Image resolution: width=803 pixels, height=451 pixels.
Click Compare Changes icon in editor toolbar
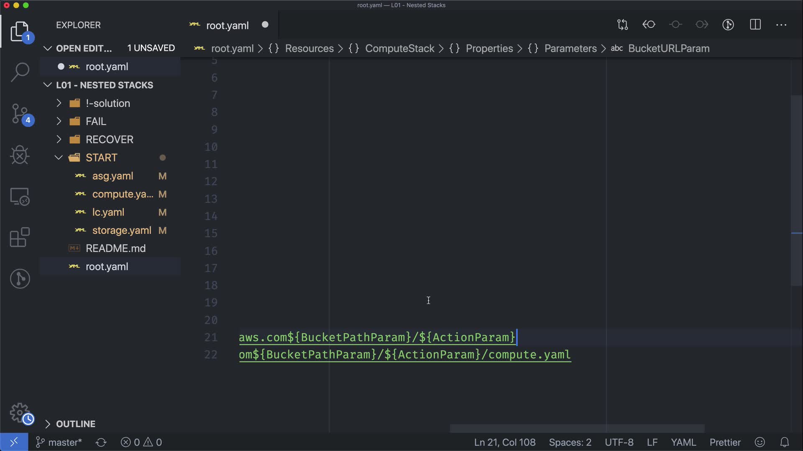[622, 25]
